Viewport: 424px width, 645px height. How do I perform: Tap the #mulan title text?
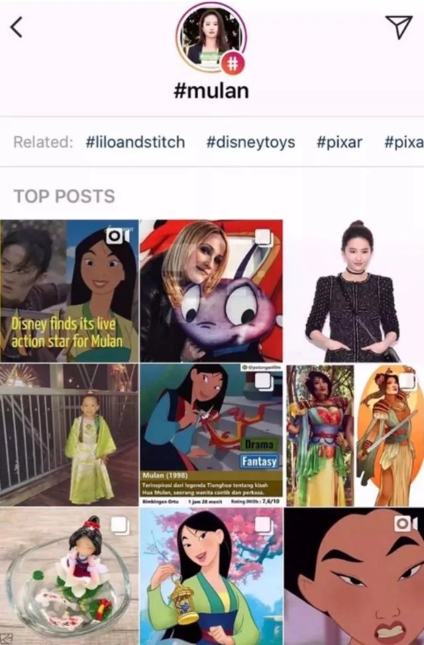(x=211, y=91)
